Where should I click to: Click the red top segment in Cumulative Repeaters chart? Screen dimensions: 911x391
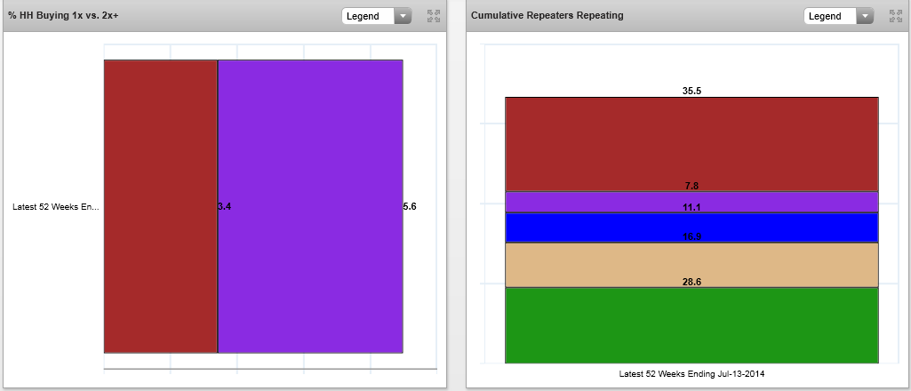point(691,144)
